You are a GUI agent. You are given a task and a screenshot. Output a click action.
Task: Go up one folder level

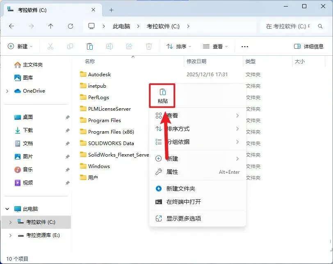pyautogui.click(x=50, y=26)
